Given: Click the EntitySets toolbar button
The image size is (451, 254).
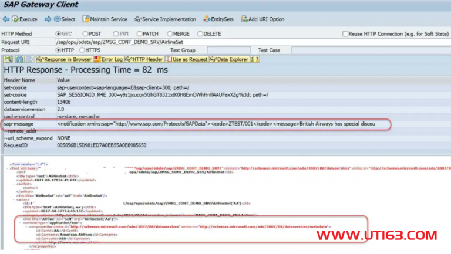Looking at the screenshot, I should pos(218,19).
